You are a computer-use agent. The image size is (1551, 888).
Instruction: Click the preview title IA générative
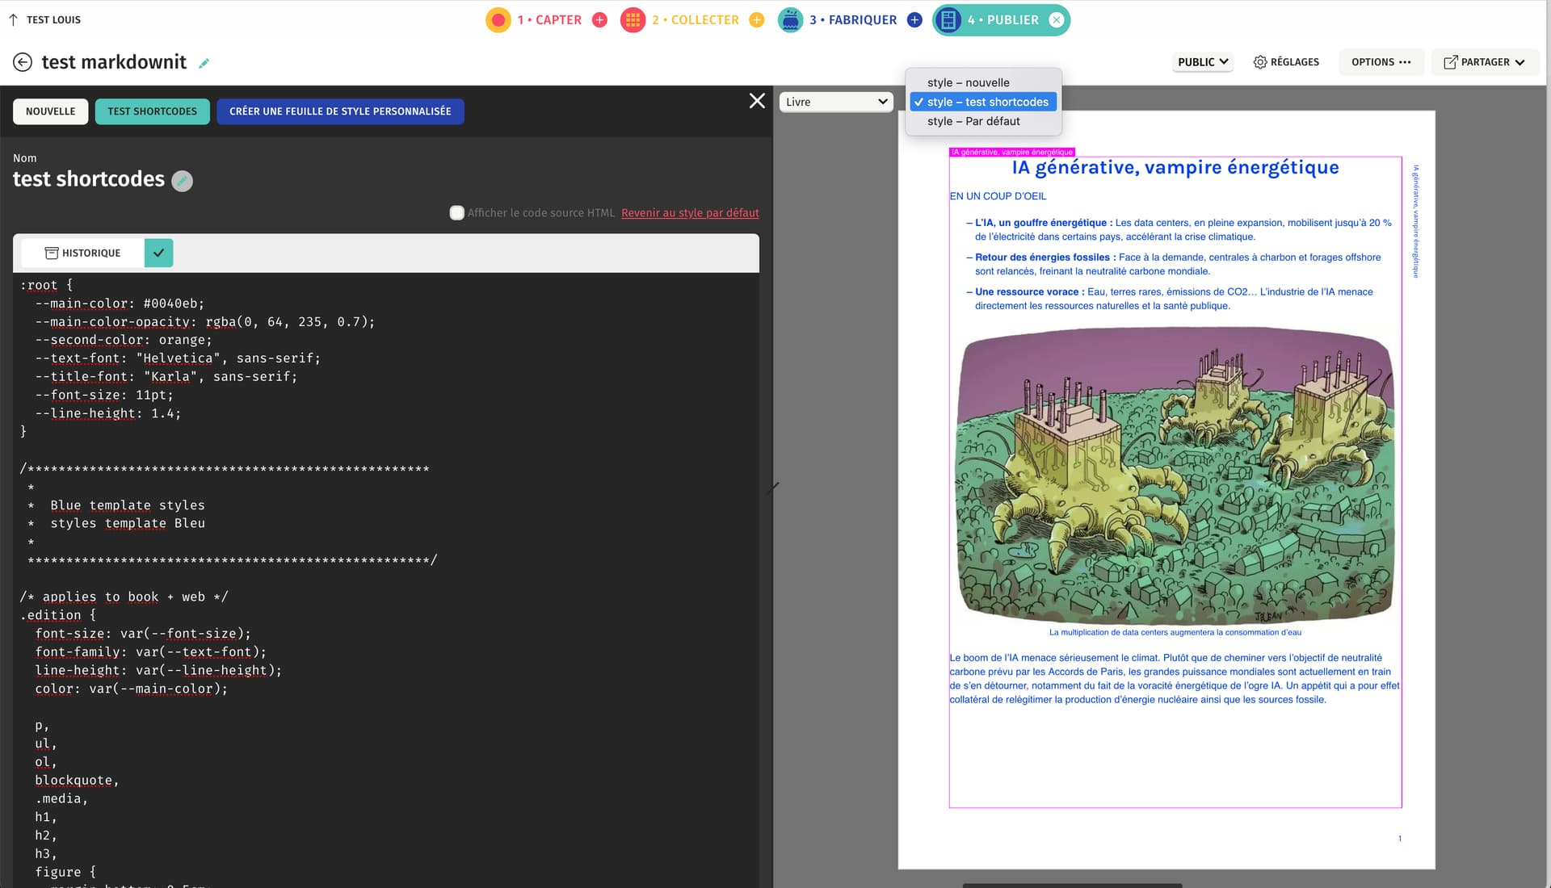[x=1175, y=167]
